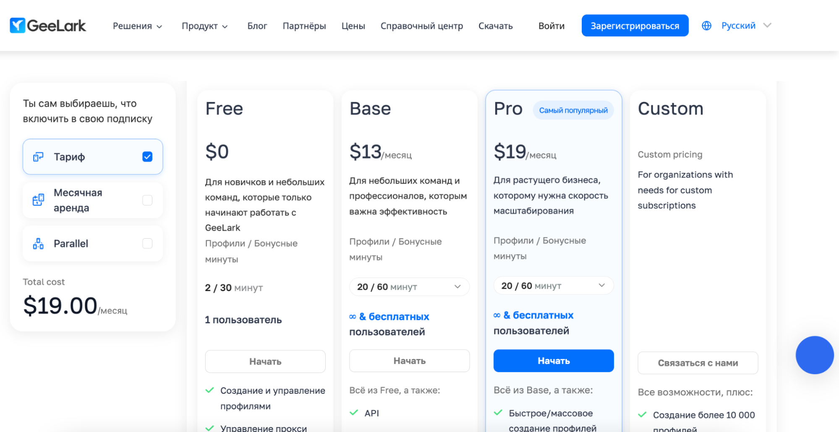Click checkmark beside Создание более 10 000
The image size is (839, 432).
[642, 415]
